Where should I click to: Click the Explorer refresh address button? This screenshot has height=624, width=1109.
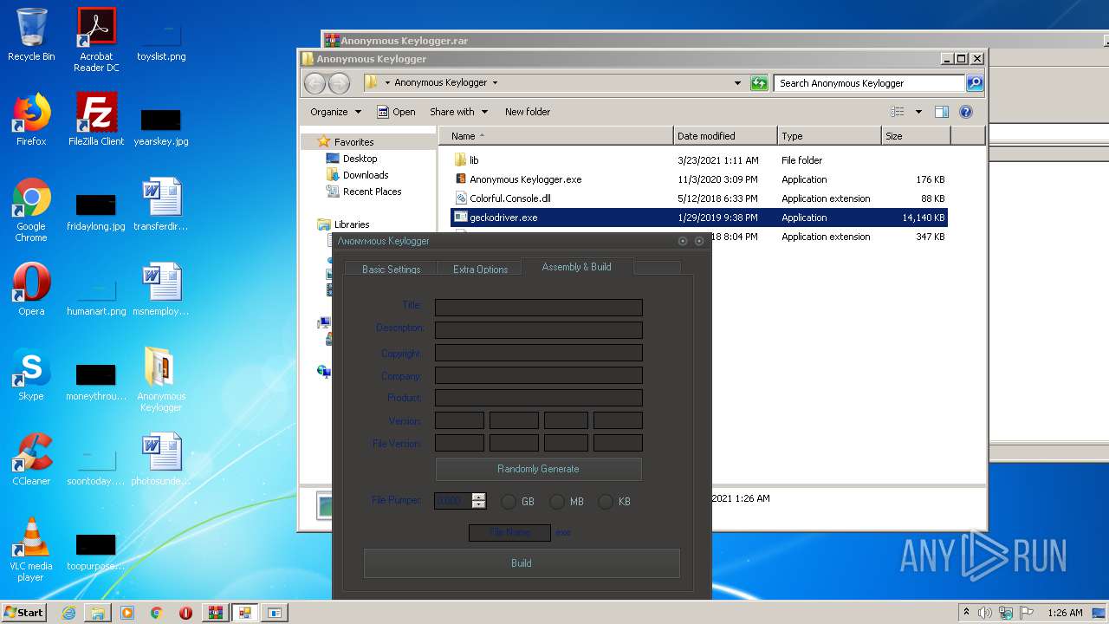coord(759,83)
